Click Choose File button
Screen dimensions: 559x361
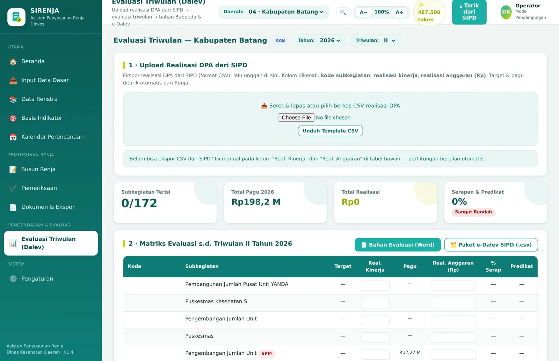click(296, 118)
